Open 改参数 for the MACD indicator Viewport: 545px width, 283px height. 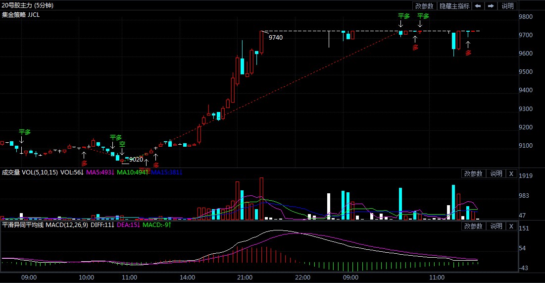tap(473, 226)
